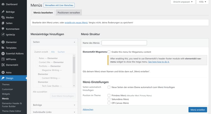Switch to Positionen verwalten tab
Image resolution: width=211 pixels, height=114 pixels.
click(69, 13)
